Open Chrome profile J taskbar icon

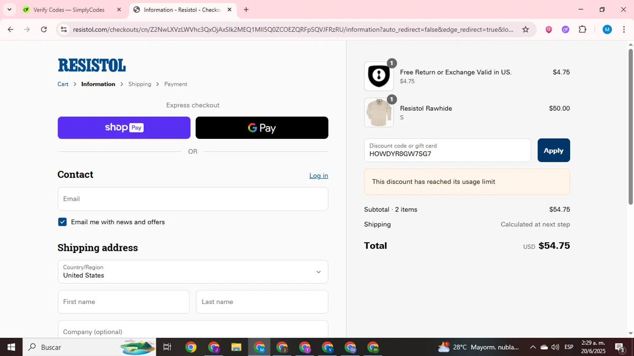[x=214, y=347]
